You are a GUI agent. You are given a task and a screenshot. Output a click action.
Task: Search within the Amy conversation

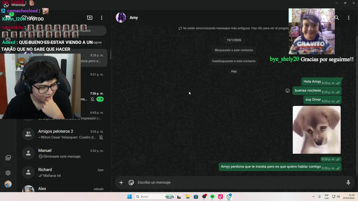[337, 18]
